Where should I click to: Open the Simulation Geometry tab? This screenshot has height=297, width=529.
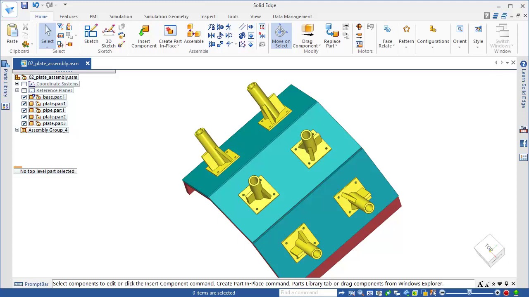[166, 16]
